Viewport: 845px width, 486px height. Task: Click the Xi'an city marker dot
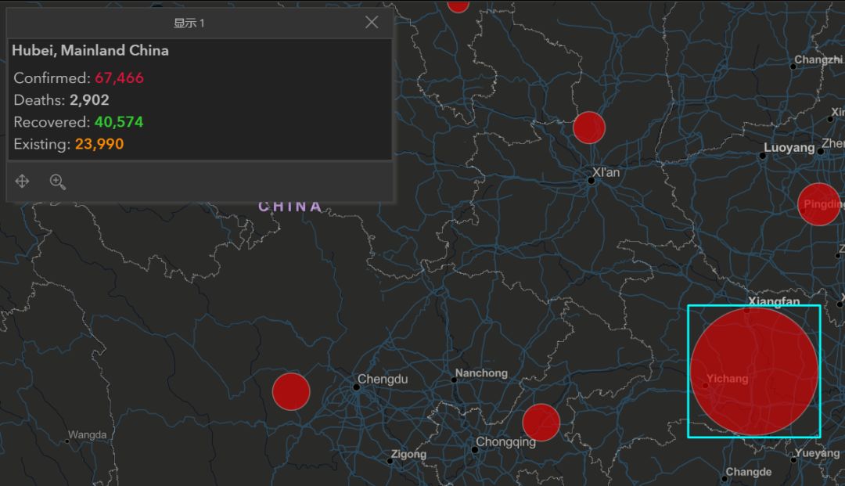pyautogui.click(x=591, y=181)
